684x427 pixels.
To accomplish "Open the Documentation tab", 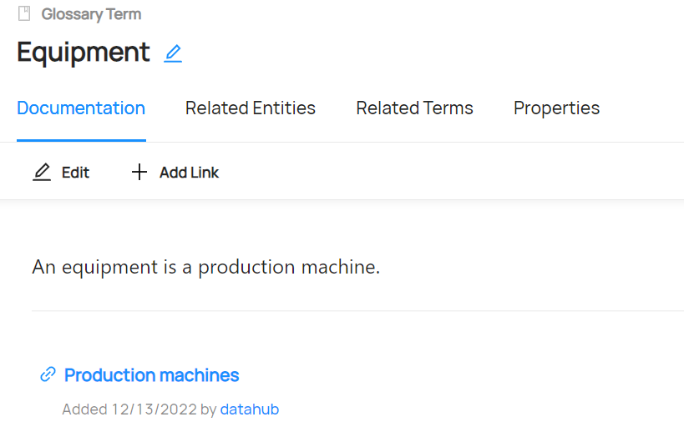I will click(81, 108).
